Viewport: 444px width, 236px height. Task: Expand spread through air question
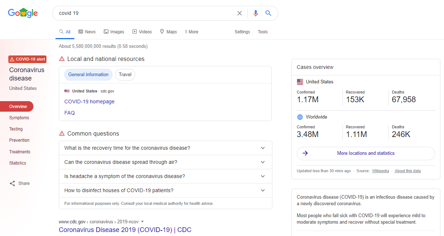(x=165, y=162)
